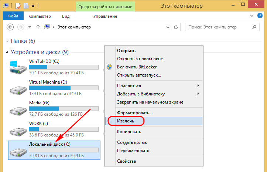
Task: Click the computer icon in address bar
Action: coord(47,27)
